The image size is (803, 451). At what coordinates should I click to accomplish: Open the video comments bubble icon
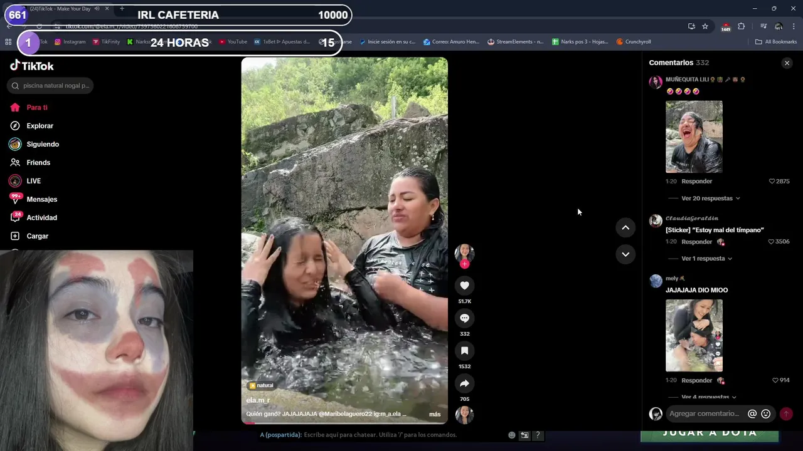click(x=464, y=318)
